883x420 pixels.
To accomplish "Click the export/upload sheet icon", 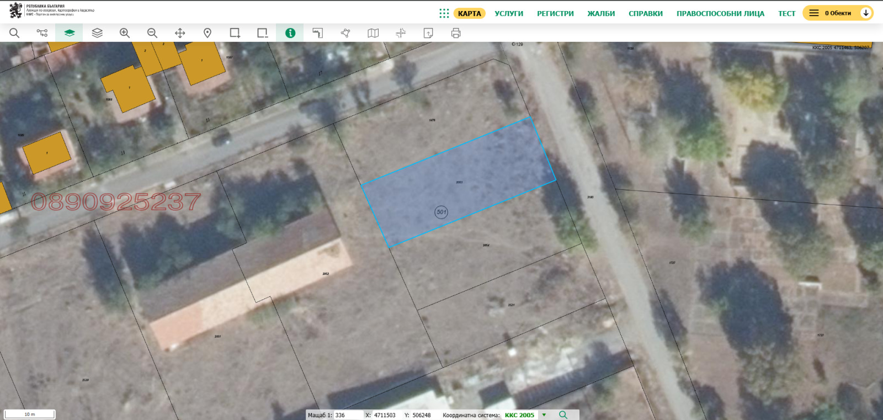I will click(x=428, y=33).
